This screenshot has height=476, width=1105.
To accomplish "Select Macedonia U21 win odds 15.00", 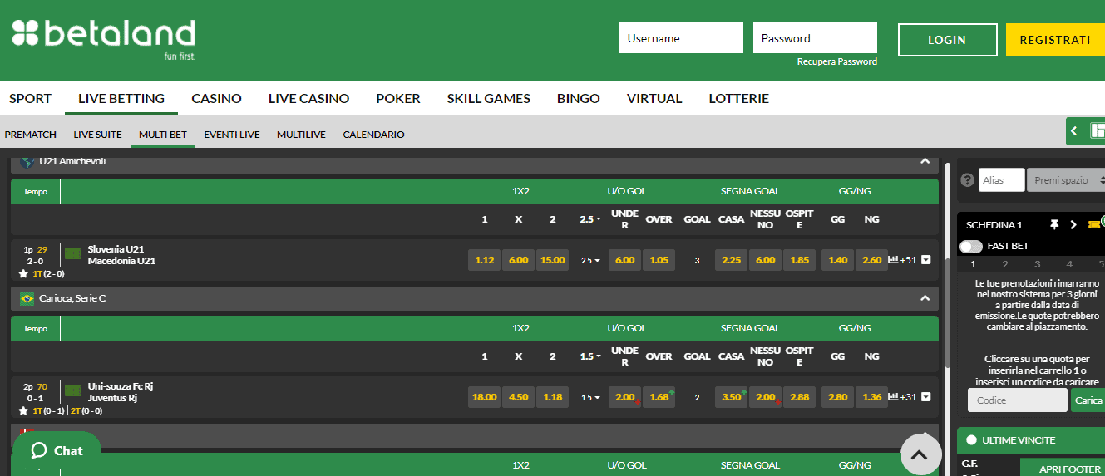I will pos(553,260).
